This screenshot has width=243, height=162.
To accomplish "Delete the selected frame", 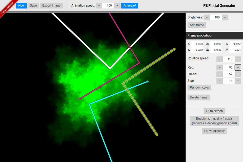I will click(x=198, y=97).
